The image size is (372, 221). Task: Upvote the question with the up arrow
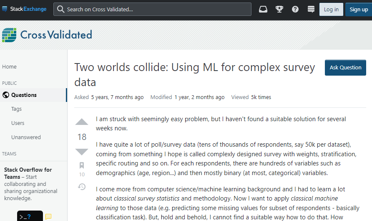click(82, 122)
